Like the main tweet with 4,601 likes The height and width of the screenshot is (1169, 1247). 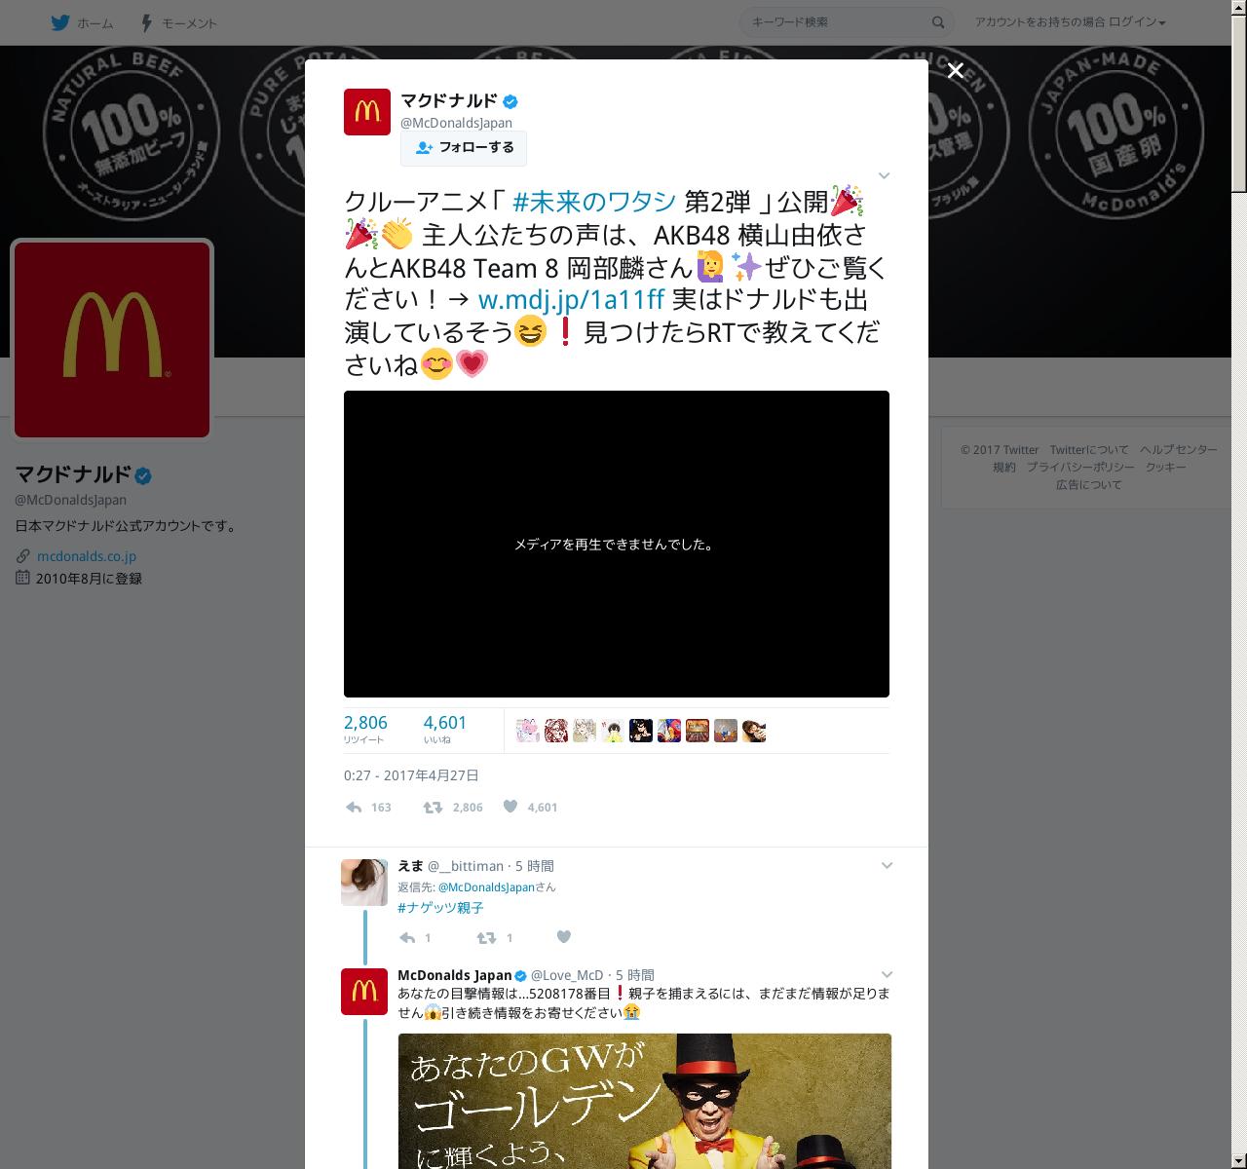(510, 807)
